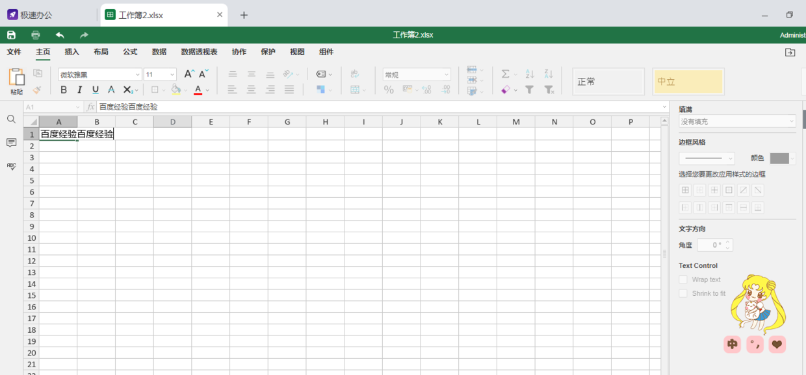Click the fx insert function icon

(x=91, y=107)
